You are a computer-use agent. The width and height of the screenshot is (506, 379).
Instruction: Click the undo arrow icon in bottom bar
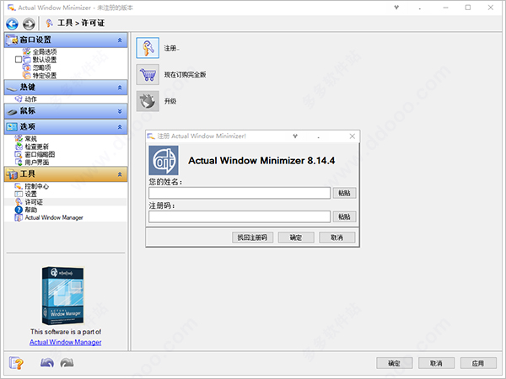pos(47,363)
